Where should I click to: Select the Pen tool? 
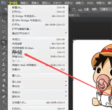tap(4, 97)
